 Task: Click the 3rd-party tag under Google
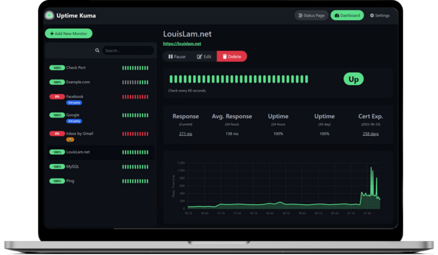[74, 121]
